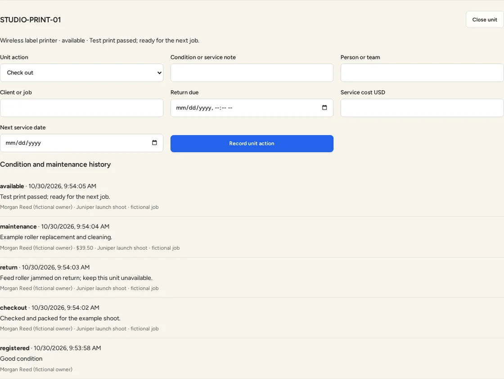Image resolution: width=504 pixels, height=379 pixels.
Task: Focus the Person or team field
Action: (422, 73)
